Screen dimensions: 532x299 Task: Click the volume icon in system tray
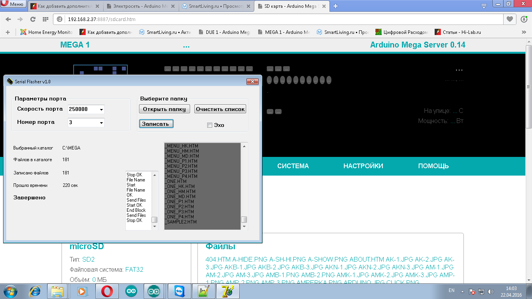pyautogui.click(x=491, y=291)
